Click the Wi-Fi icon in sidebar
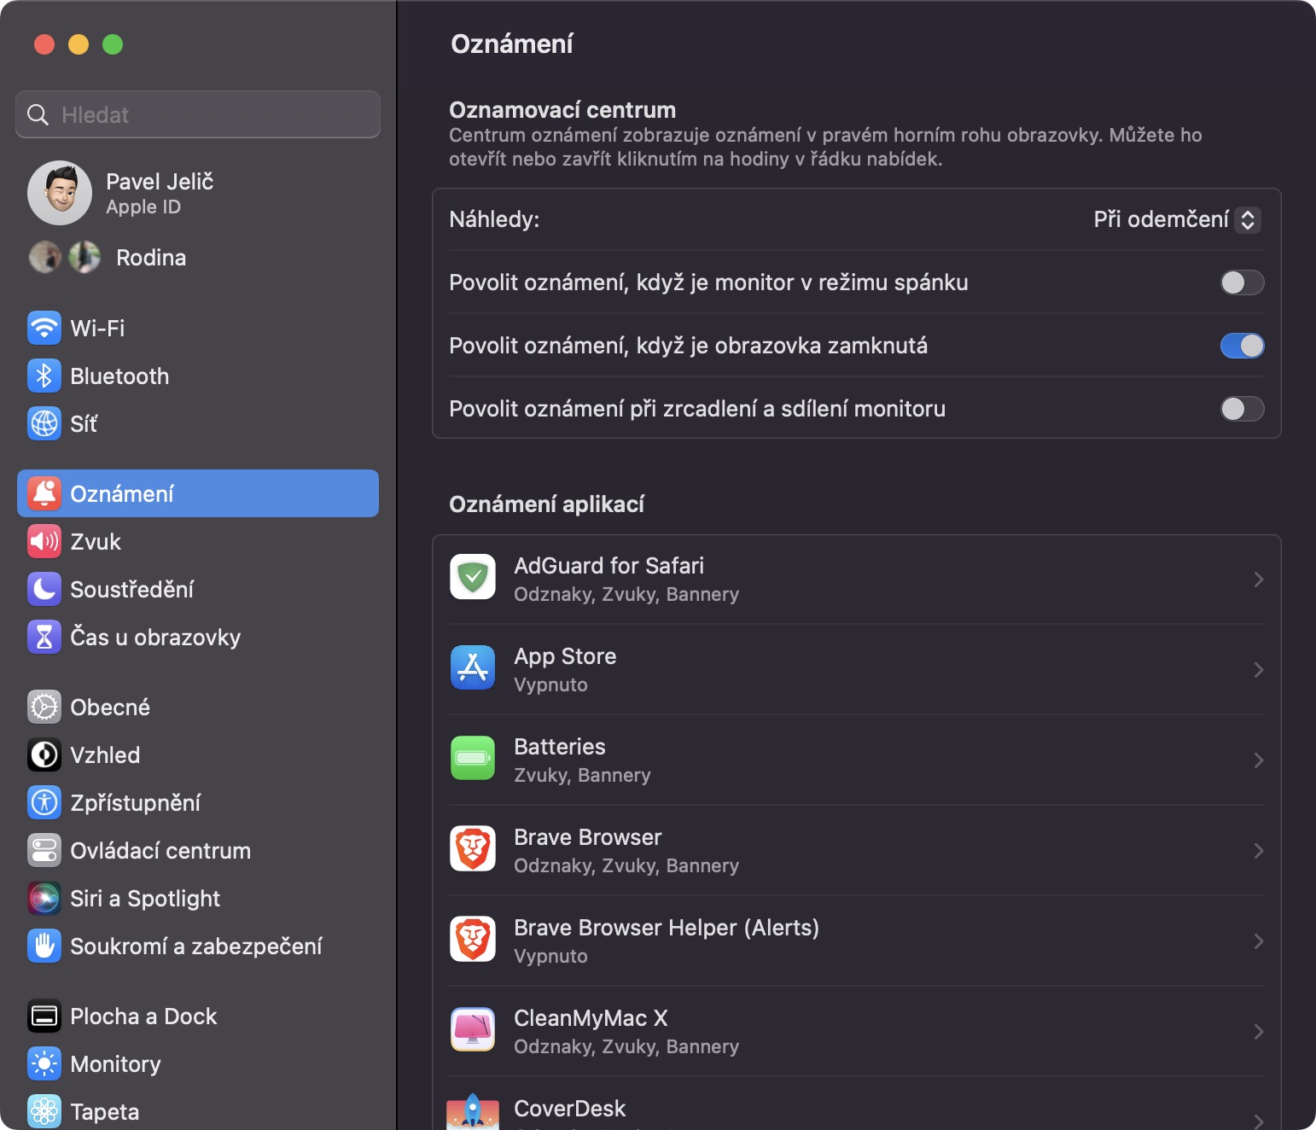This screenshot has width=1316, height=1130. pos(44,328)
